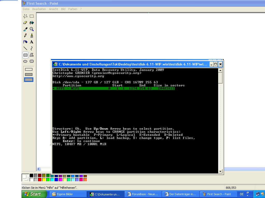The height and width of the screenshot is (198, 265).
Task: Select the Free-Form Select tool
Action: (25, 16)
